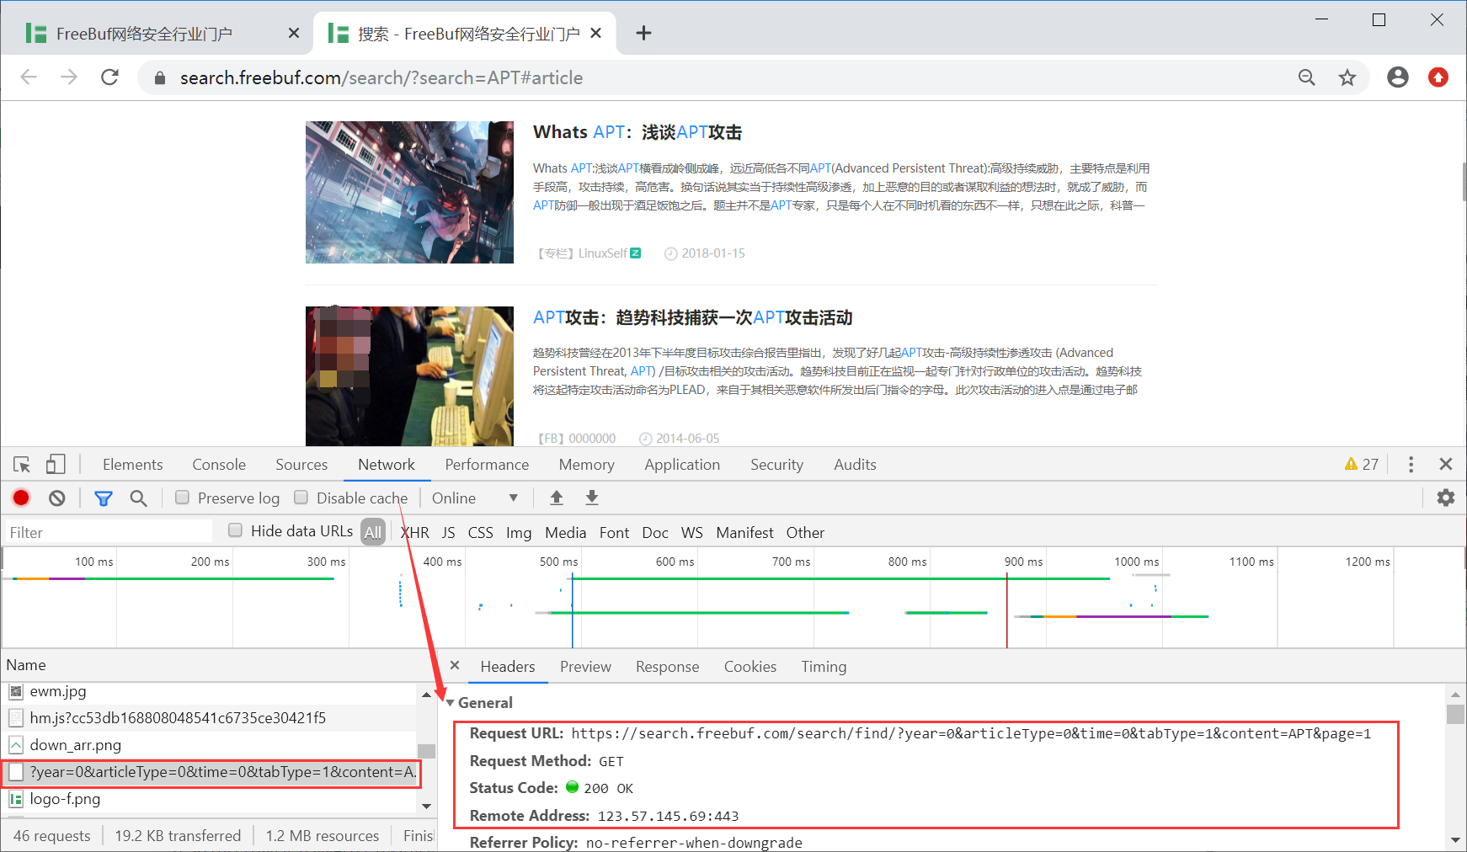
Task: Open DevTools three-dot customize menu
Action: [1411, 464]
